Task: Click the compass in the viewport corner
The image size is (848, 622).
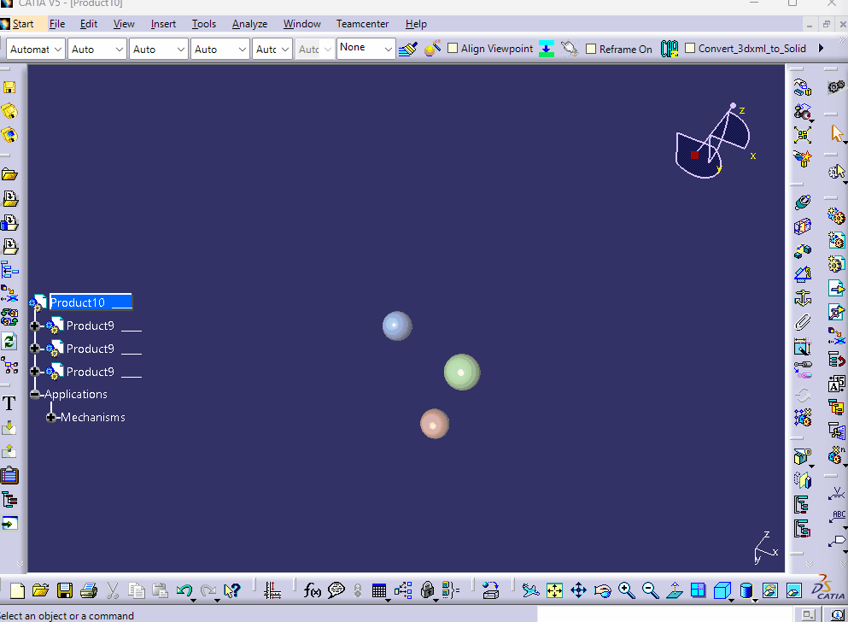Action: click(x=714, y=141)
